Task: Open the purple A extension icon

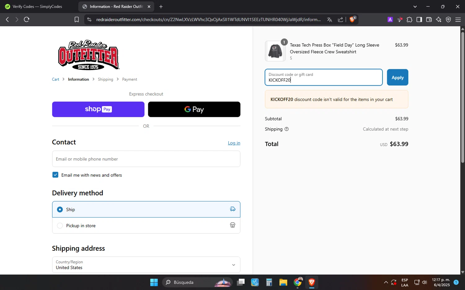Action: pyautogui.click(x=390, y=19)
